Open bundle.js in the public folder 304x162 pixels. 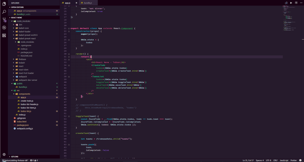(x=34, y=87)
